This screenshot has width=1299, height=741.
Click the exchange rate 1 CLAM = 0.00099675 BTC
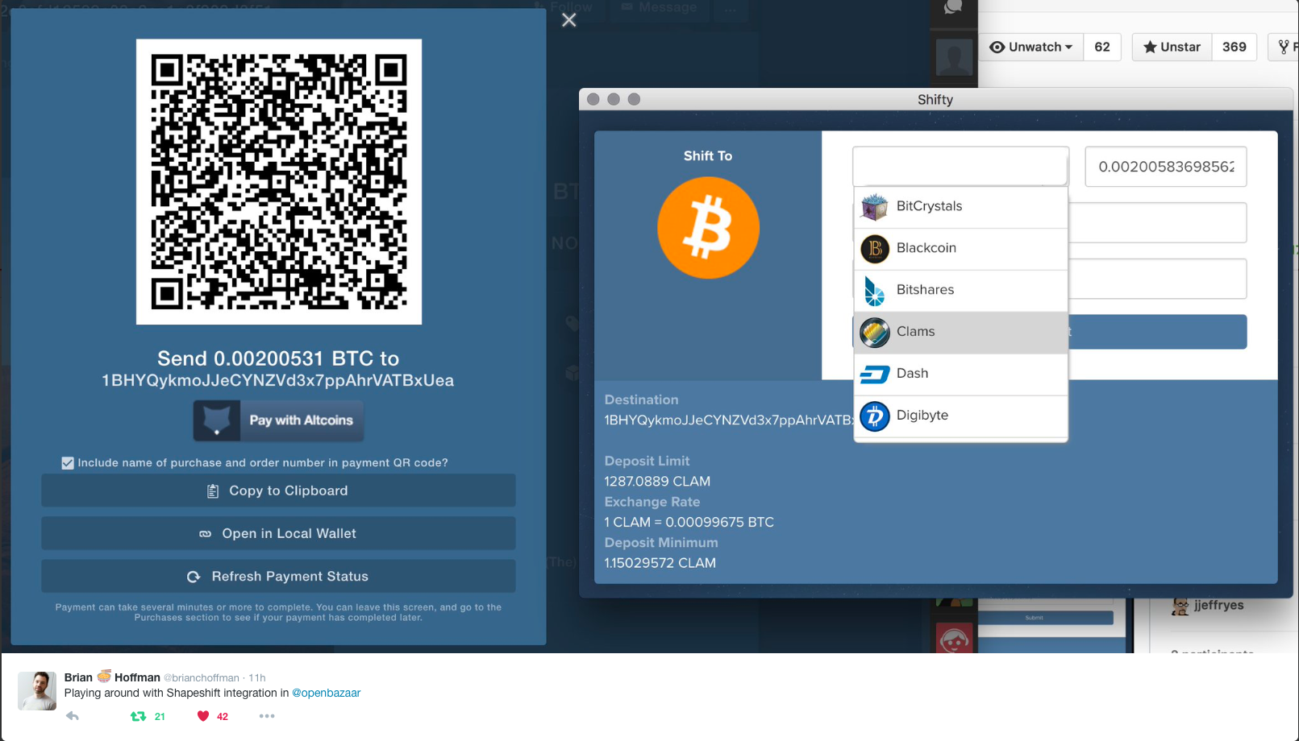689,523
